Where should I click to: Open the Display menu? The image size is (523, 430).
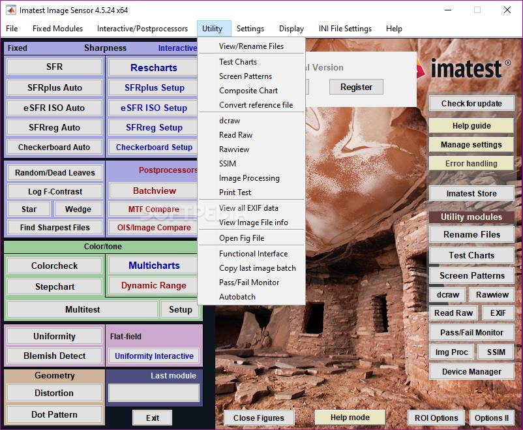(291, 29)
